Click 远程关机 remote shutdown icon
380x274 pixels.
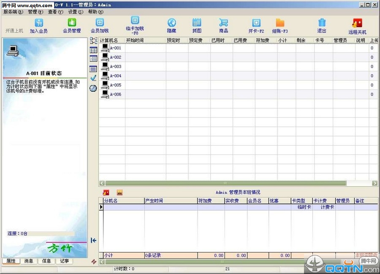[x=357, y=24]
